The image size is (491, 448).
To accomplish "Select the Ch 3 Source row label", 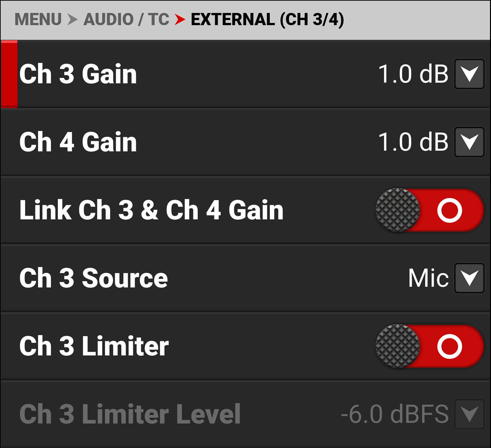I will (x=93, y=278).
